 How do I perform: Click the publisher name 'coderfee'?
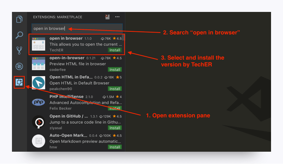pos(57,69)
